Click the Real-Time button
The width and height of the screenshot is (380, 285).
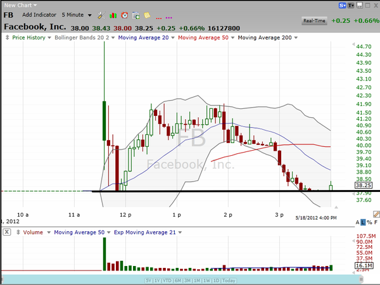pyautogui.click(x=315, y=21)
